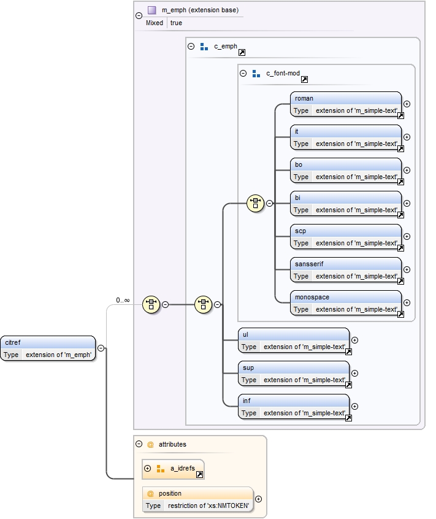Expand the position attribute
The width and height of the screenshot is (436, 519).
tap(258, 499)
